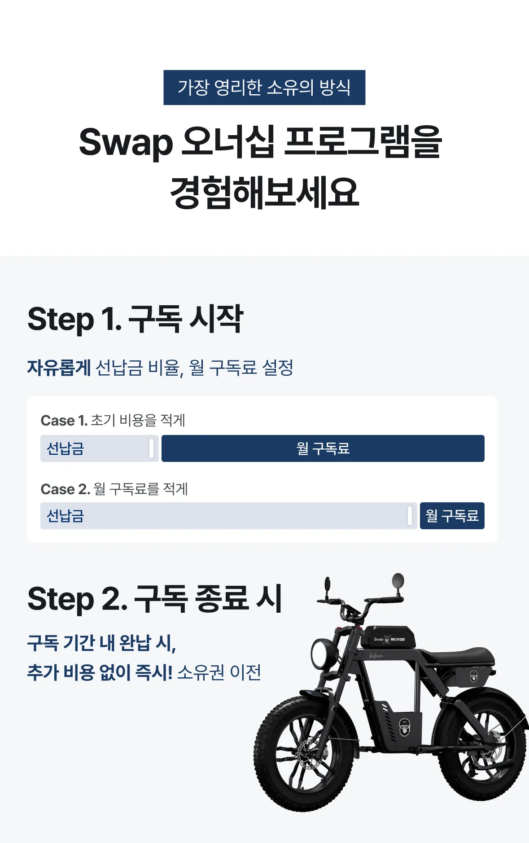Click the 'Case 1. 초기 비용을 적게' label
The height and width of the screenshot is (843, 529).
click(113, 421)
